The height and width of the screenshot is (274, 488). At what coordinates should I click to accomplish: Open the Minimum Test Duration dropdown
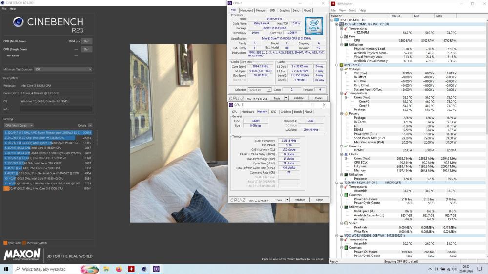pos(63,69)
